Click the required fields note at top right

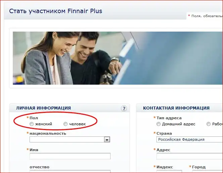point(206,16)
